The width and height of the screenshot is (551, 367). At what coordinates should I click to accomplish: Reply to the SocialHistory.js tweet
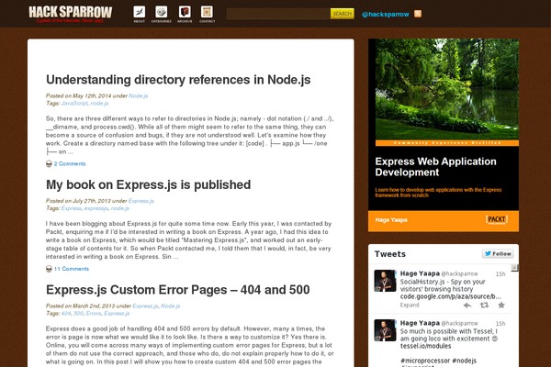pos(469,305)
